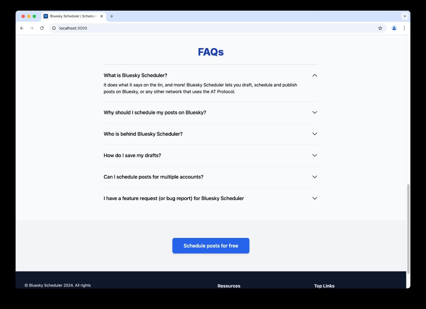The image size is (426, 309).
Task: Click the 'Schedule posts for free' button
Action: 210,246
